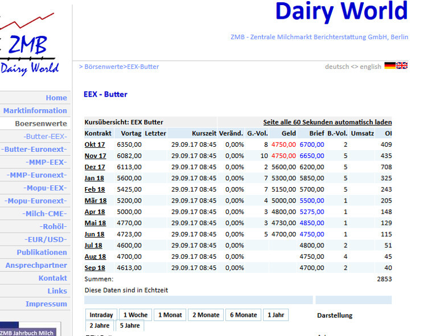448x336 pixels.
Task: Open ZMB Jahrbuch Milch thumbnail
Action: tap(28, 330)
